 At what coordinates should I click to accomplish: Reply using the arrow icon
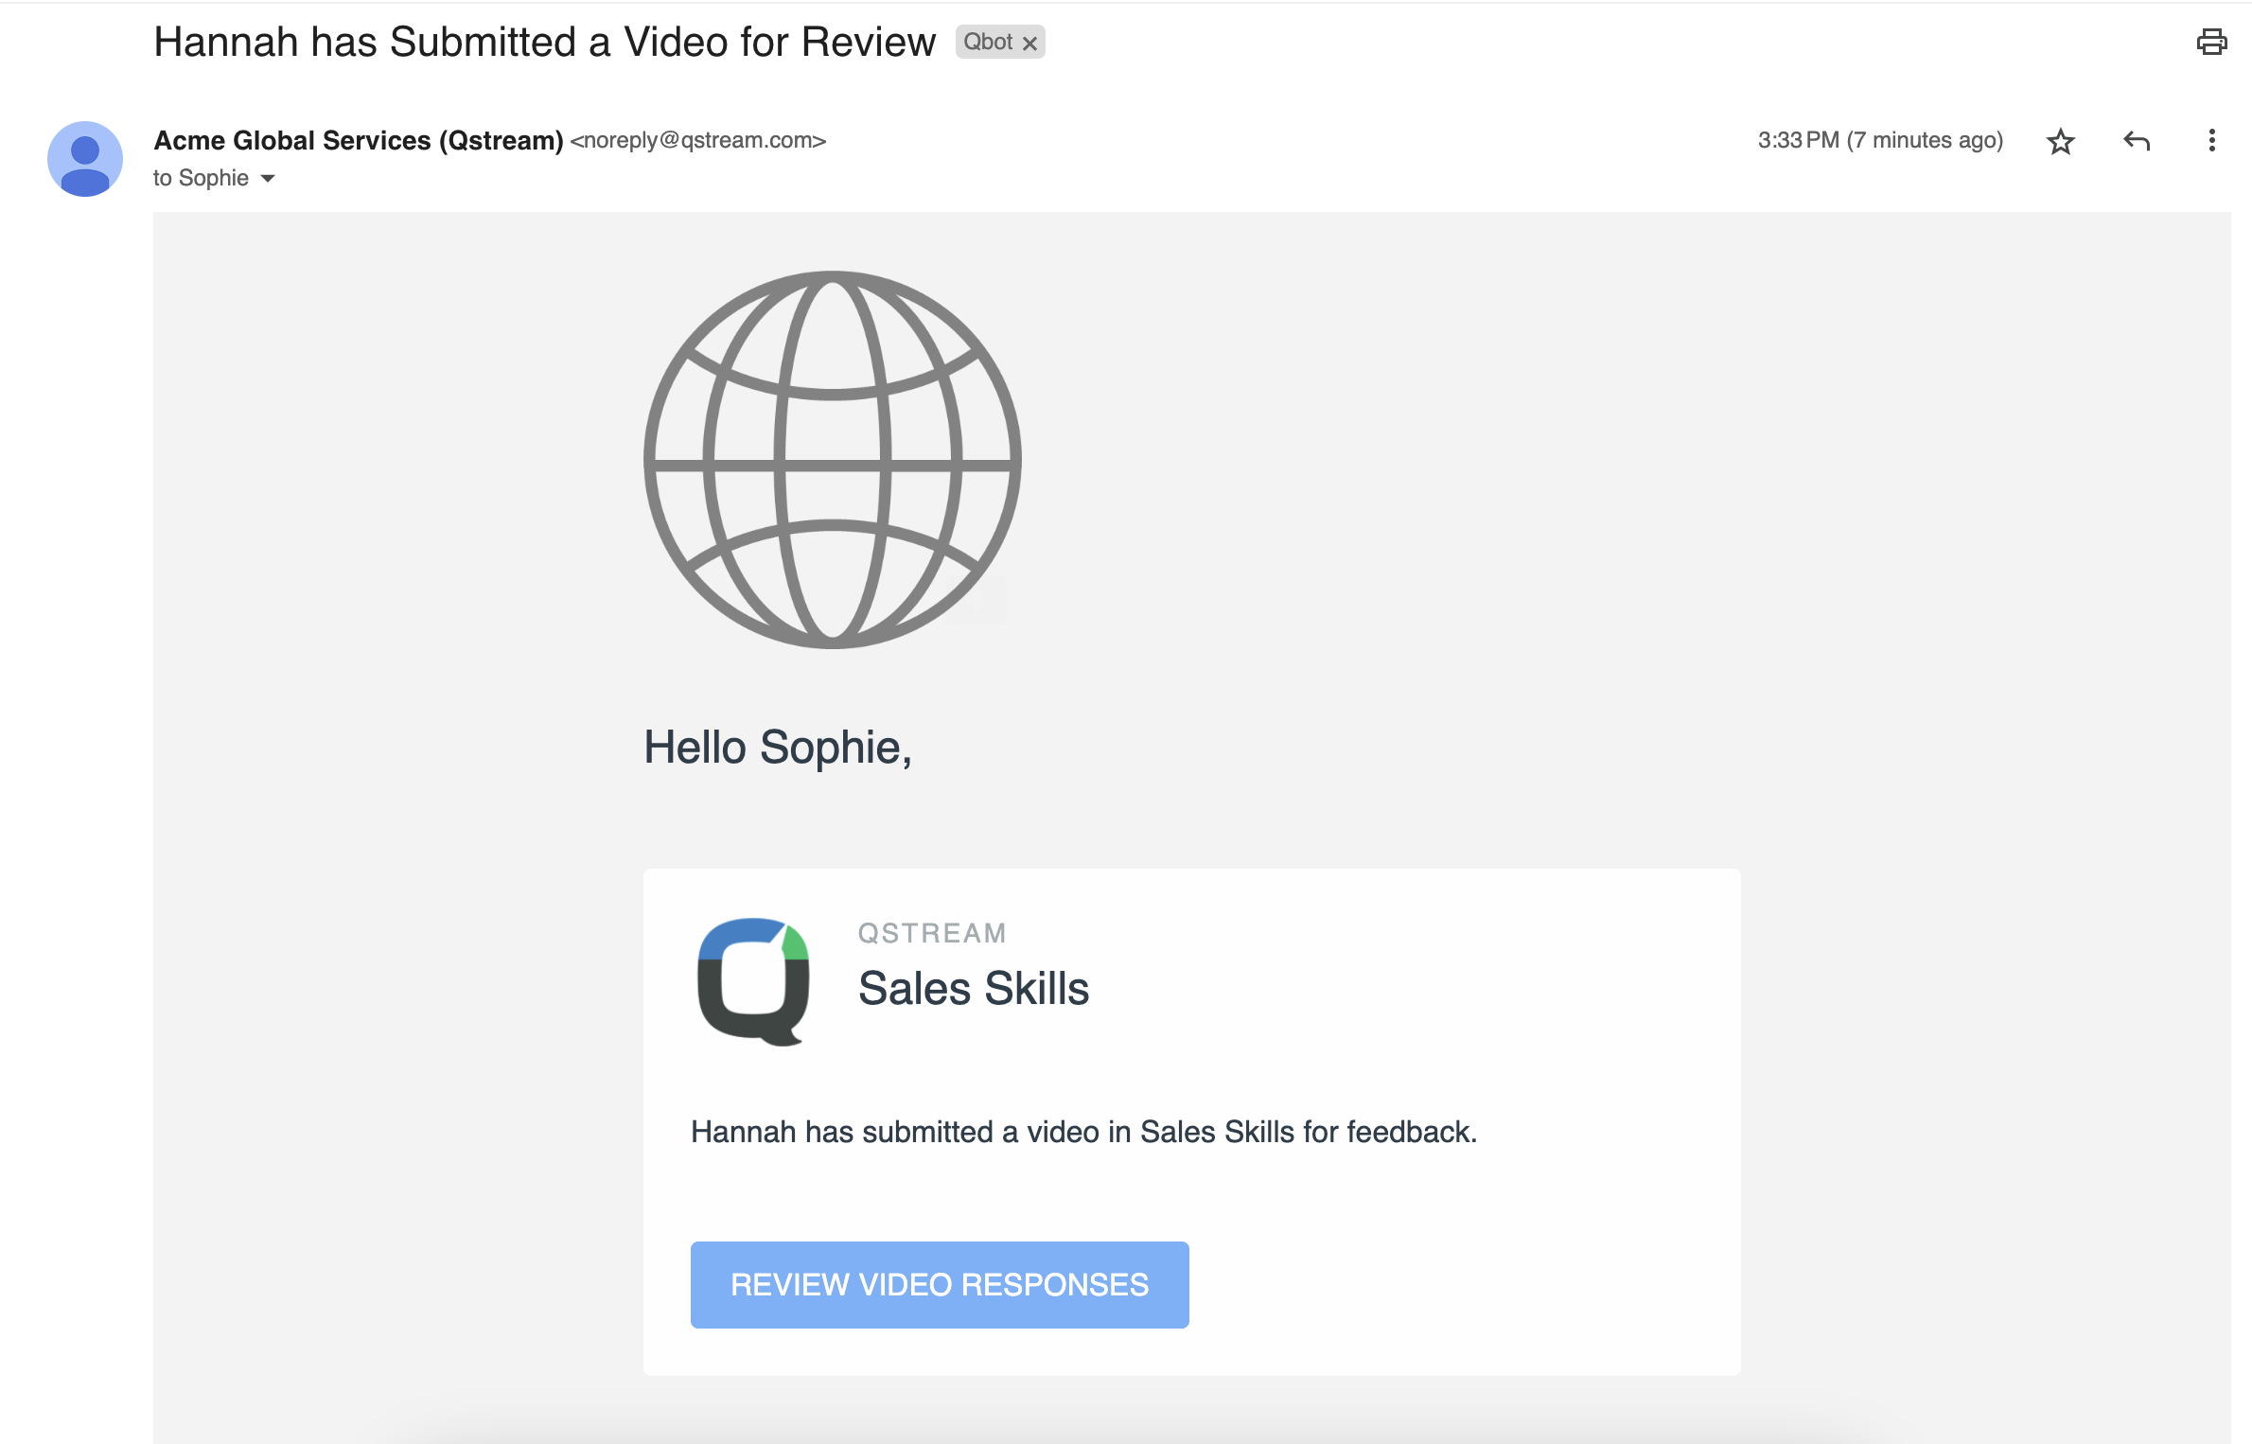2137,141
